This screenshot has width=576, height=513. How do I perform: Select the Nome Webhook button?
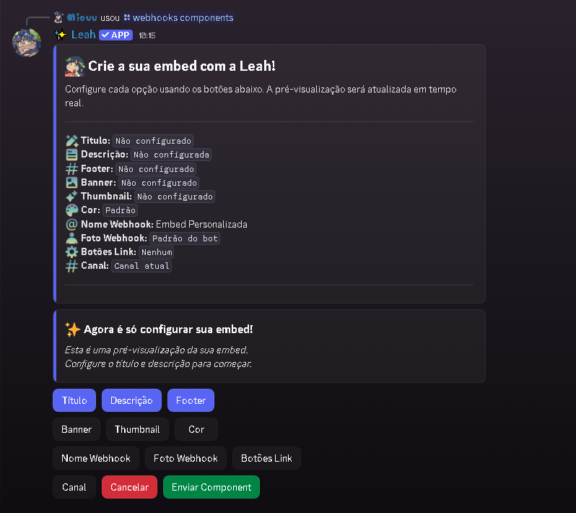(96, 458)
